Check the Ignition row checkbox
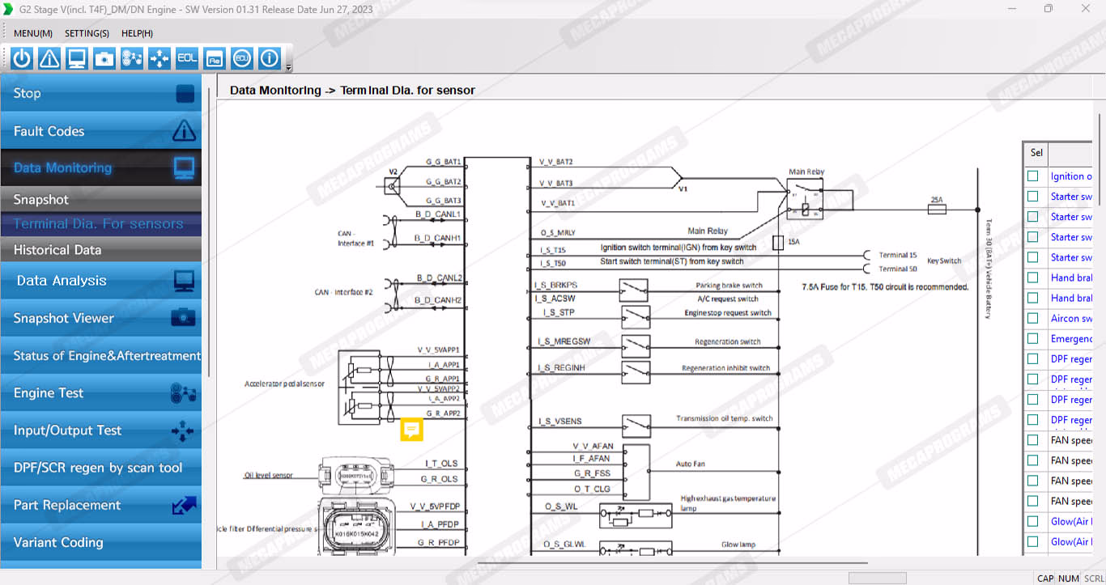 (1032, 176)
